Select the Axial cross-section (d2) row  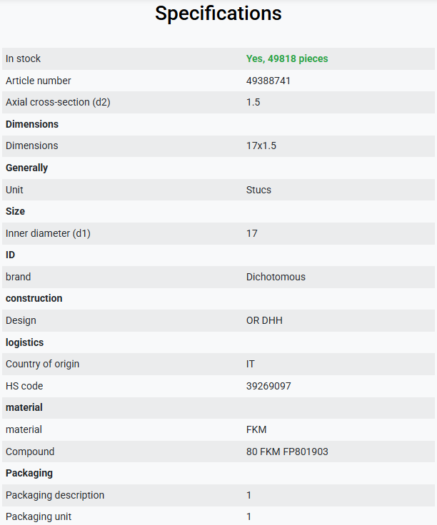pos(218,102)
